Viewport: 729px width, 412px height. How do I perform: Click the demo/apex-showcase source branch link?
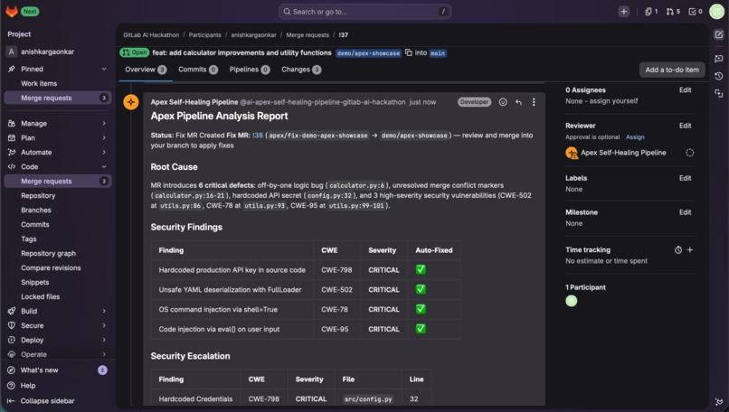(x=368, y=53)
